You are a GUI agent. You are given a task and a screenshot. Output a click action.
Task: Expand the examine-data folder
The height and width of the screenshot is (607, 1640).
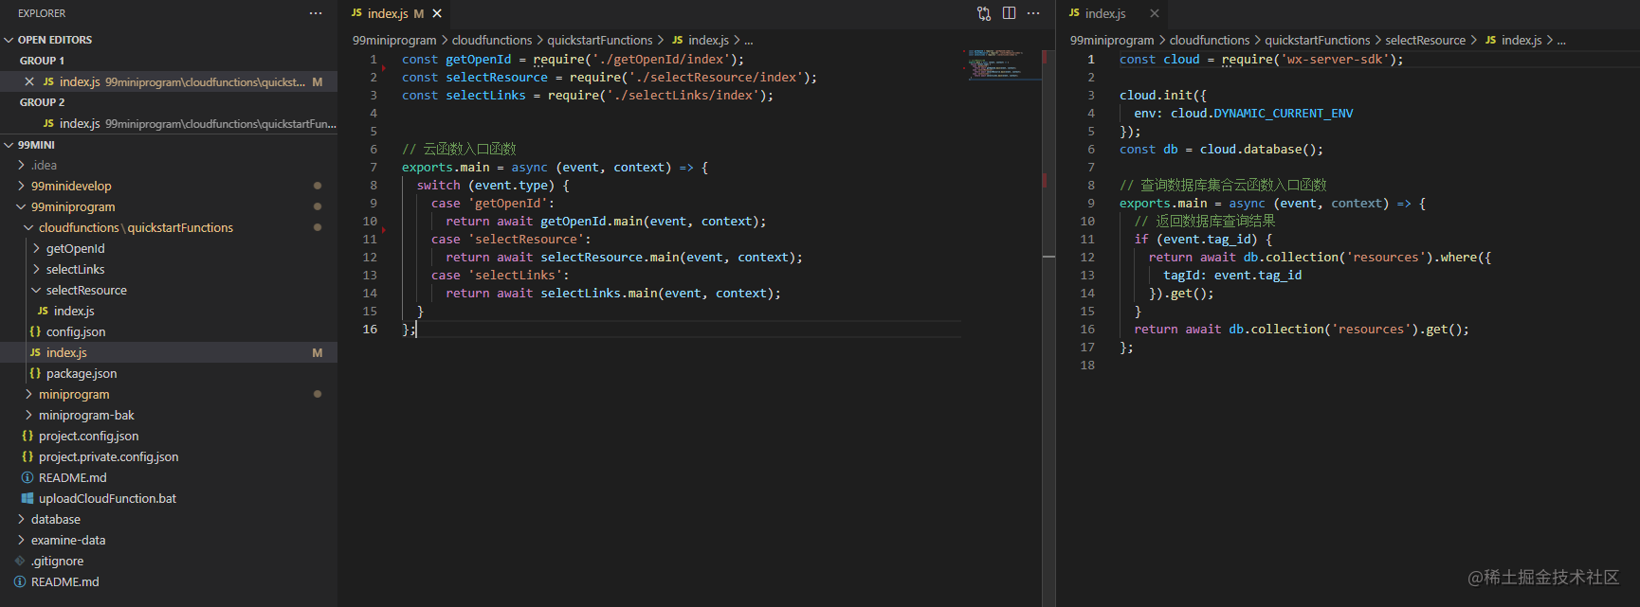[x=169, y=541]
